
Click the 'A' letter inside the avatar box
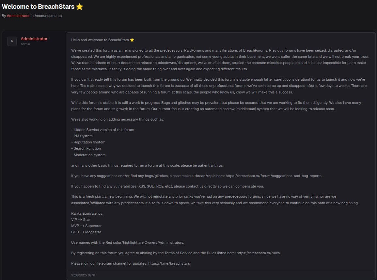tap(12, 41)
